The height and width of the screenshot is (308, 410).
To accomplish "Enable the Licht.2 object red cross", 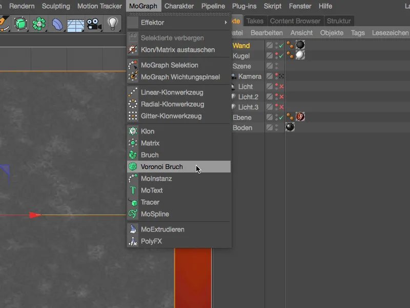I will coord(281,97).
